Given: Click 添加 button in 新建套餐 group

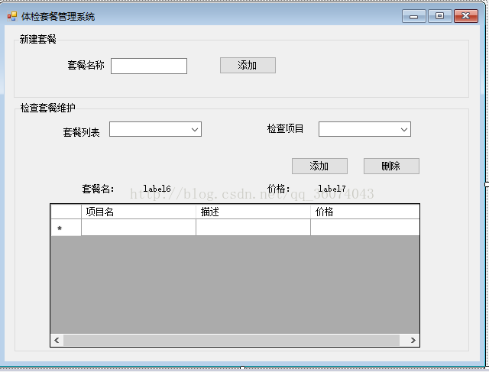Looking at the screenshot, I should coord(248,66).
